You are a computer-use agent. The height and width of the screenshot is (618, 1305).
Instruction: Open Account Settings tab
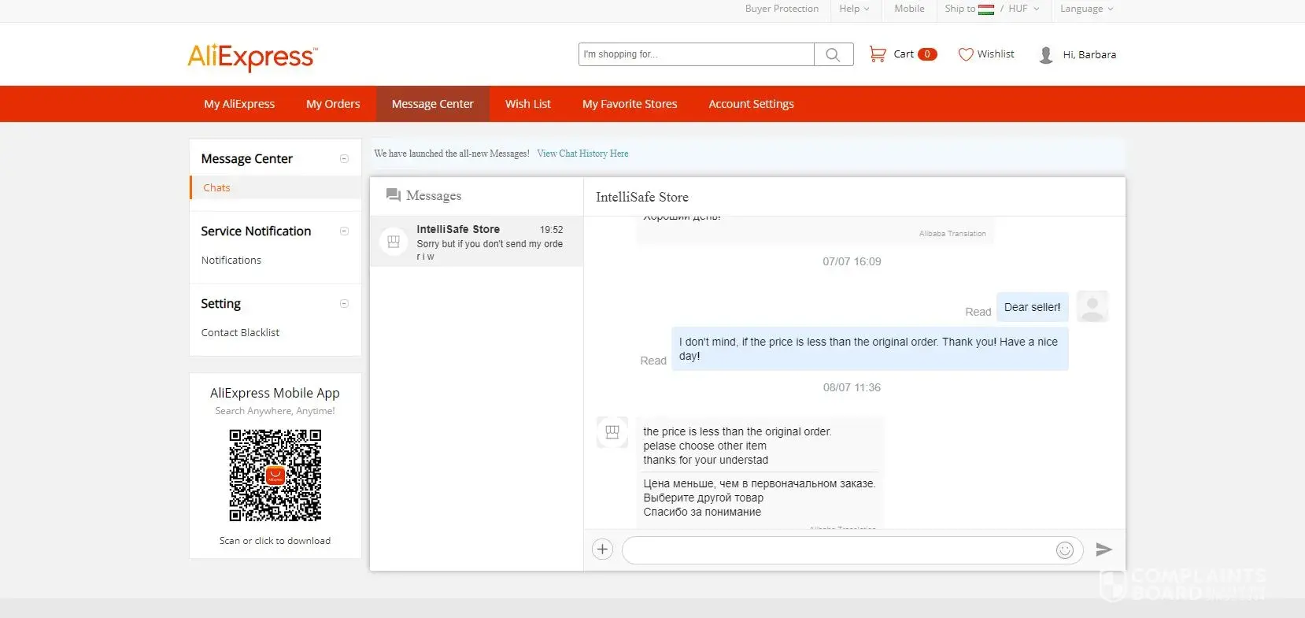coord(751,104)
